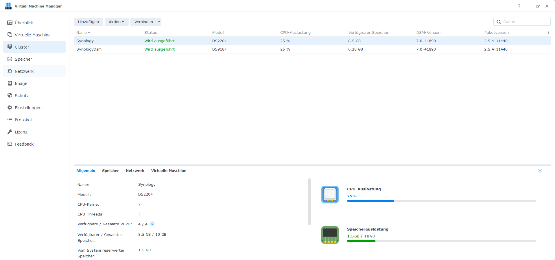Viewport: 555px width, 260px height.
Task: Click the Überblick sidebar icon
Action: tap(10, 23)
